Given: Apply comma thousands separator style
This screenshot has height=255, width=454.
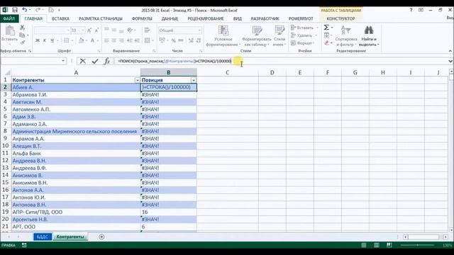Looking at the screenshot, I should pos(181,40).
